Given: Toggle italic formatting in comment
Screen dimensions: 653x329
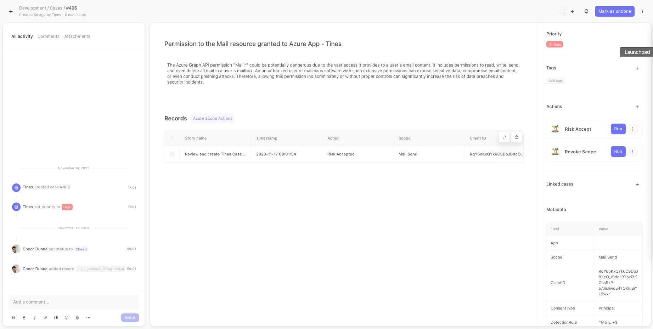Looking at the screenshot, I should tap(35, 318).
